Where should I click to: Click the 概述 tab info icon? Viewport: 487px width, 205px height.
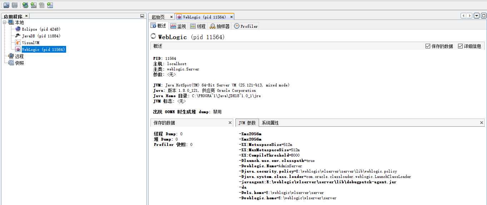coord(153,26)
